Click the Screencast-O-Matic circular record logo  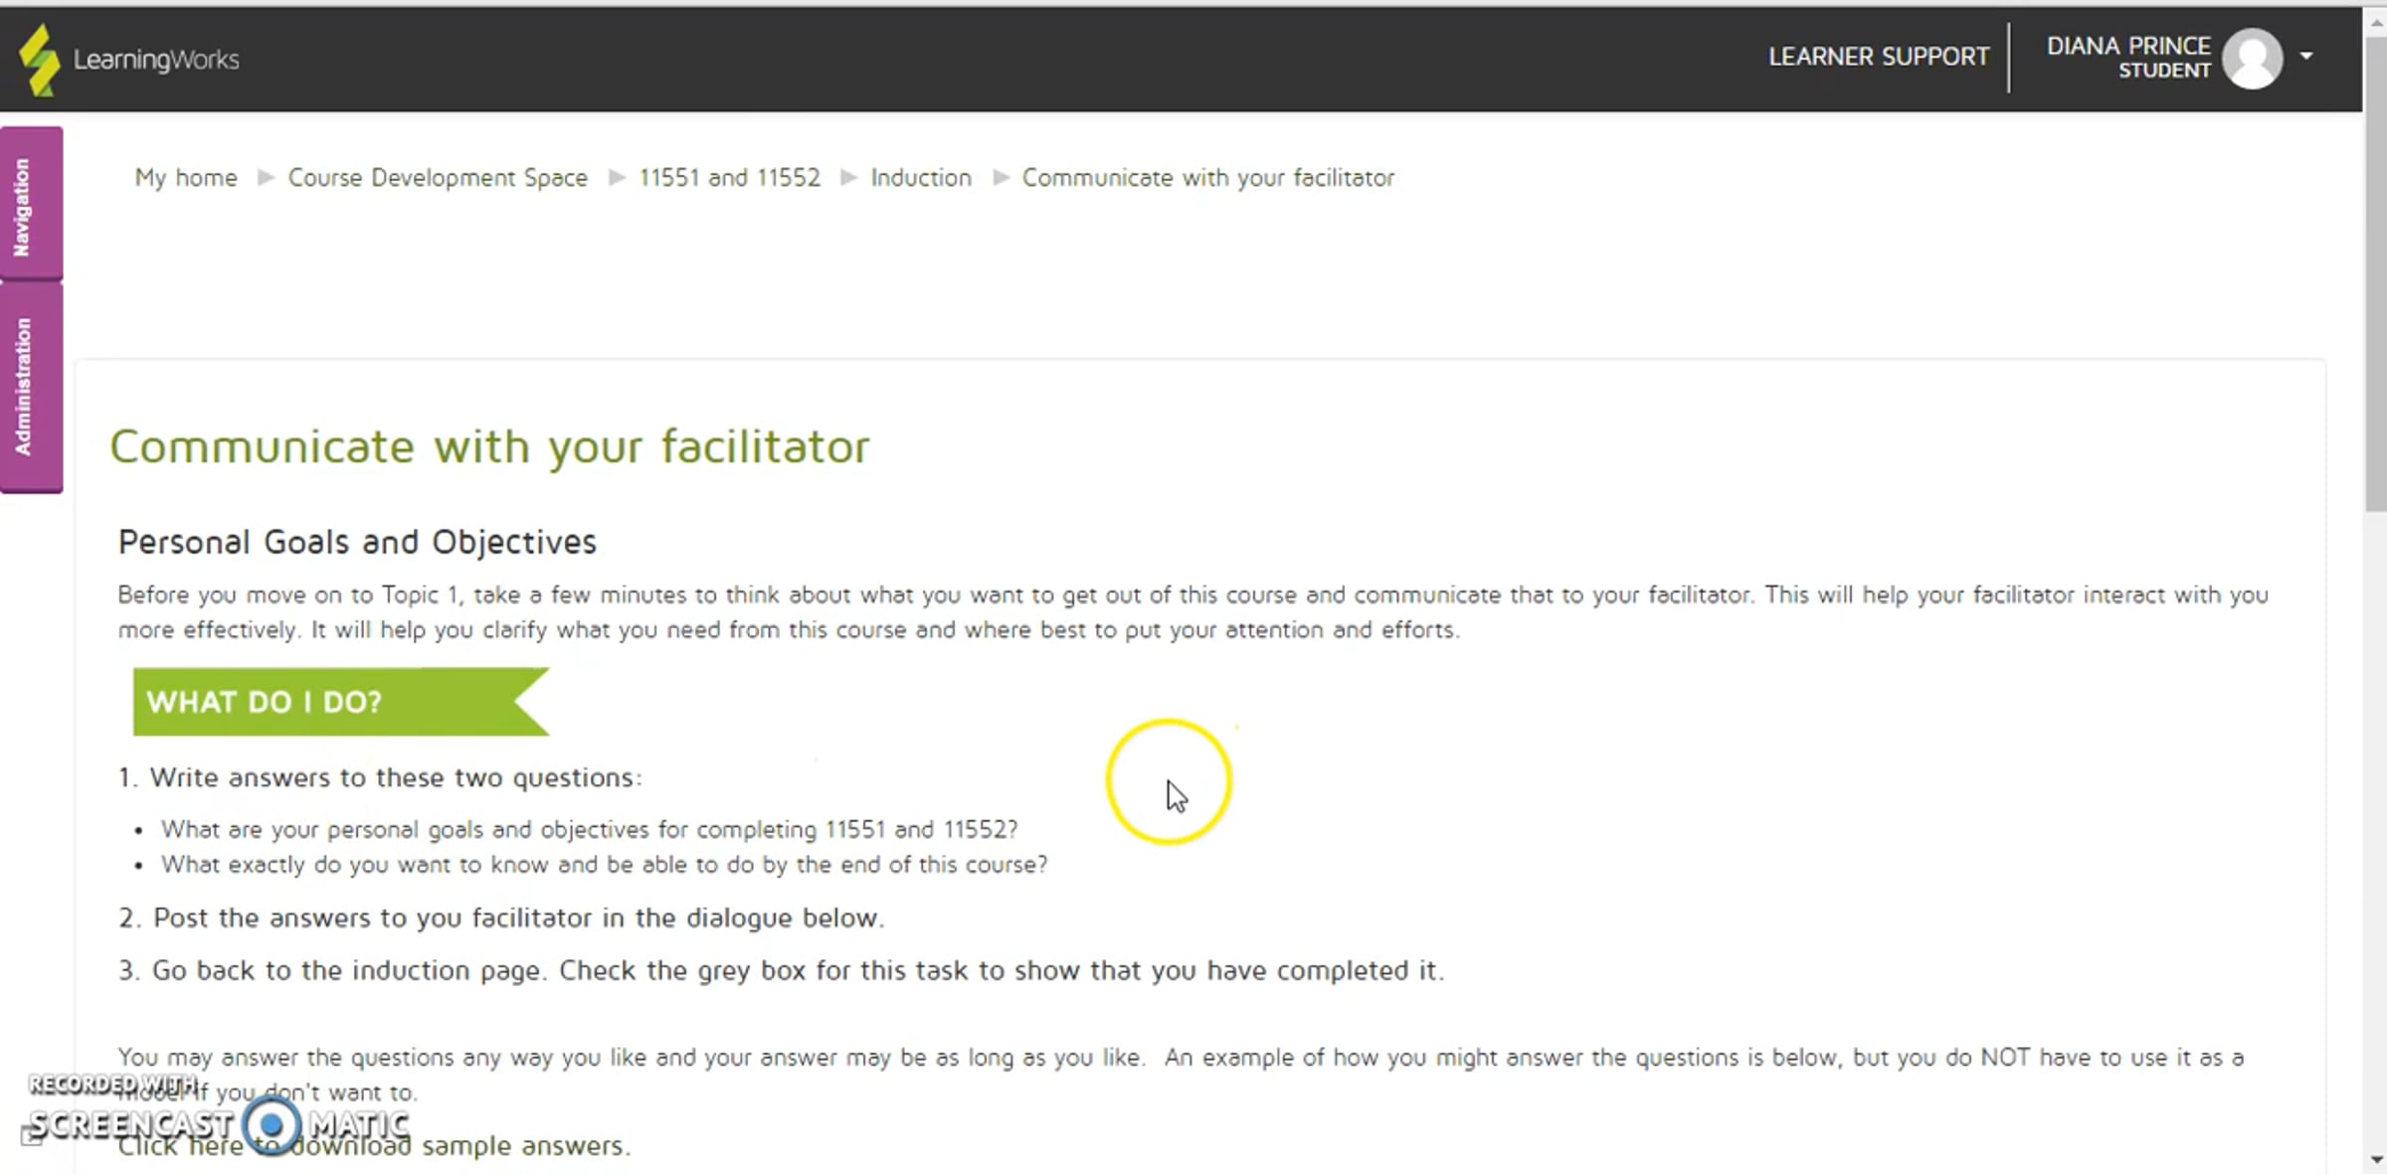tap(271, 1126)
